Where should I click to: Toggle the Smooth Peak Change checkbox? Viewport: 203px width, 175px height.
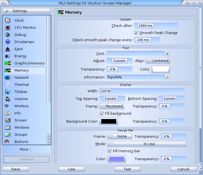coord(136,33)
